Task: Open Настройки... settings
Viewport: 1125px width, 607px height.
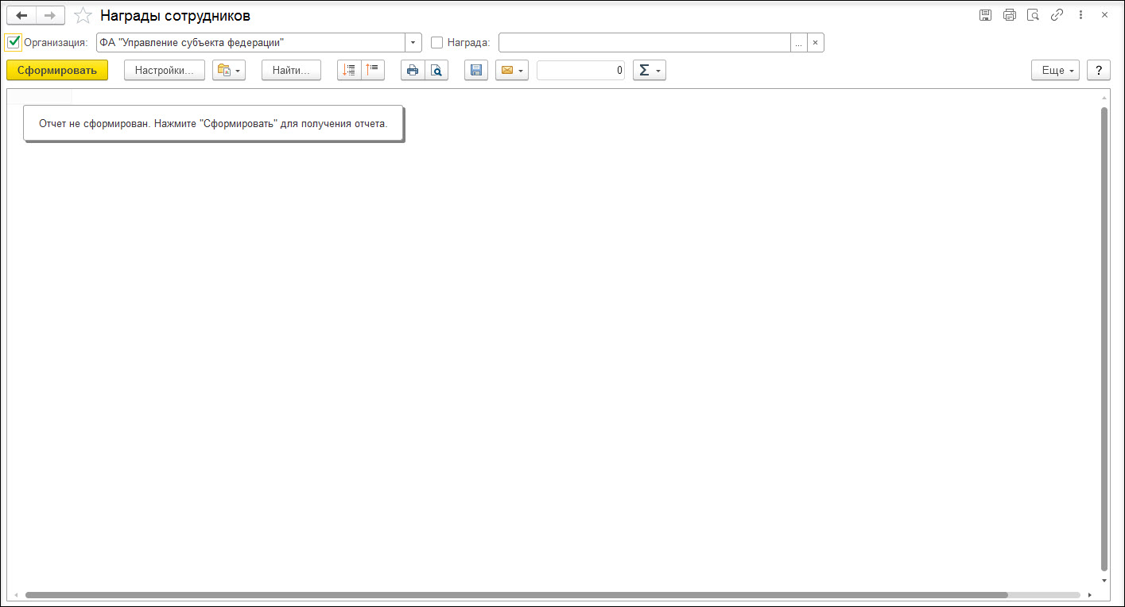Action: (165, 70)
